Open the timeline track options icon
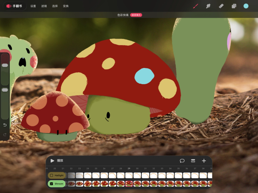Image resolution: width=258 pixels, height=193 pixels. [x=193, y=161]
